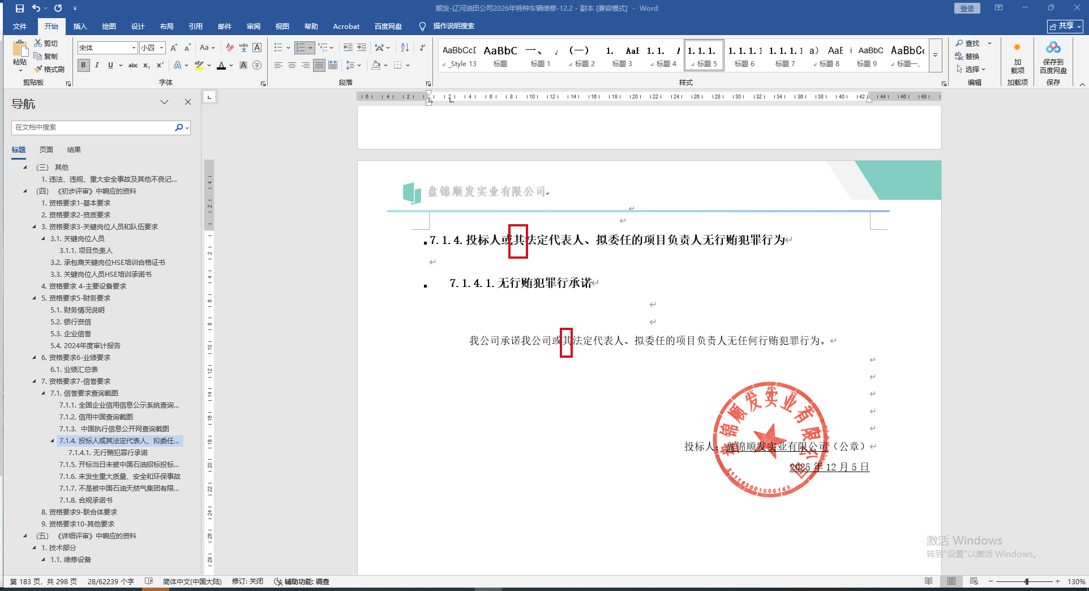Click the Align Left icon
This screenshot has width=1089, height=591.
[278, 65]
